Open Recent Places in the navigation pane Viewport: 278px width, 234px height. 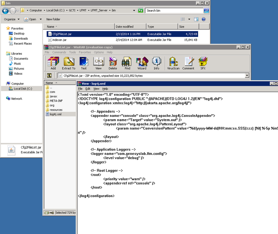click(23, 43)
